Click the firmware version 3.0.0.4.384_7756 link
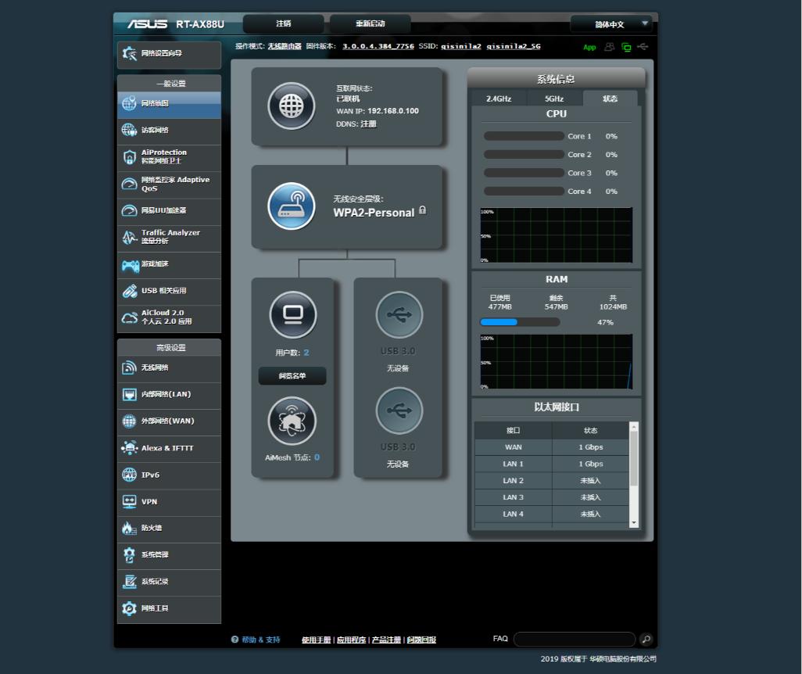This screenshot has height=674, width=802. pyautogui.click(x=378, y=46)
